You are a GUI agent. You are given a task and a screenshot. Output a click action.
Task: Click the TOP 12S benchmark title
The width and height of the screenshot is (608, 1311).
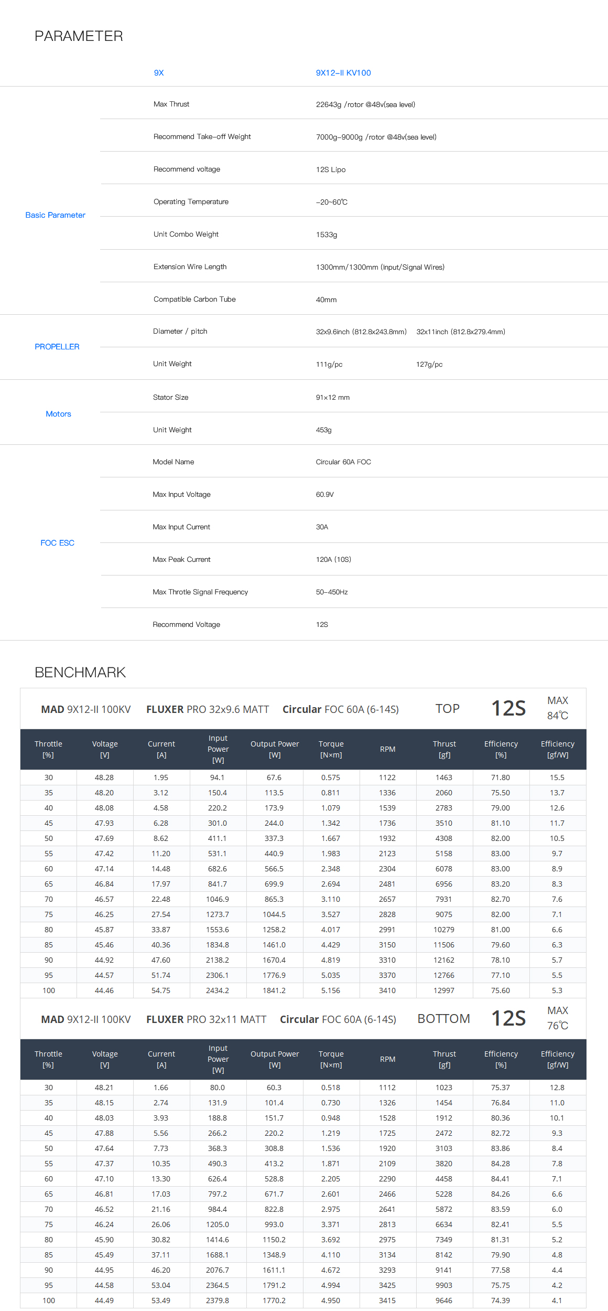coord(481,709)
